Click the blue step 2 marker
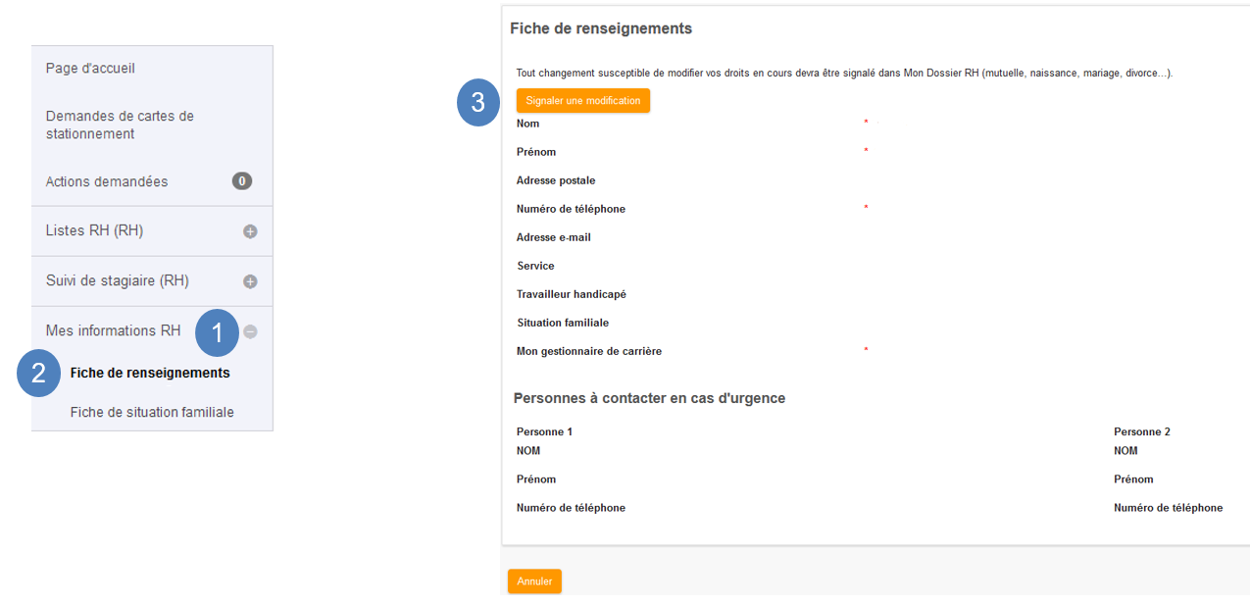Viewport: 1250px width, 604px height. 39,374
